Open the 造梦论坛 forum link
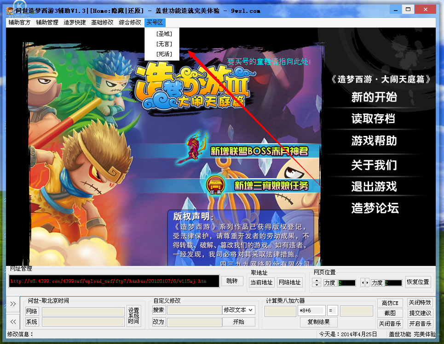Viewport: 444px width, 344px height. click(375, 208)
